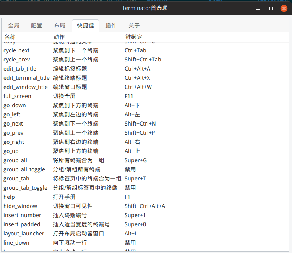Click the Alt+下 key binding
The height and width of the screenshot is (253, 292).
point(132,105)
